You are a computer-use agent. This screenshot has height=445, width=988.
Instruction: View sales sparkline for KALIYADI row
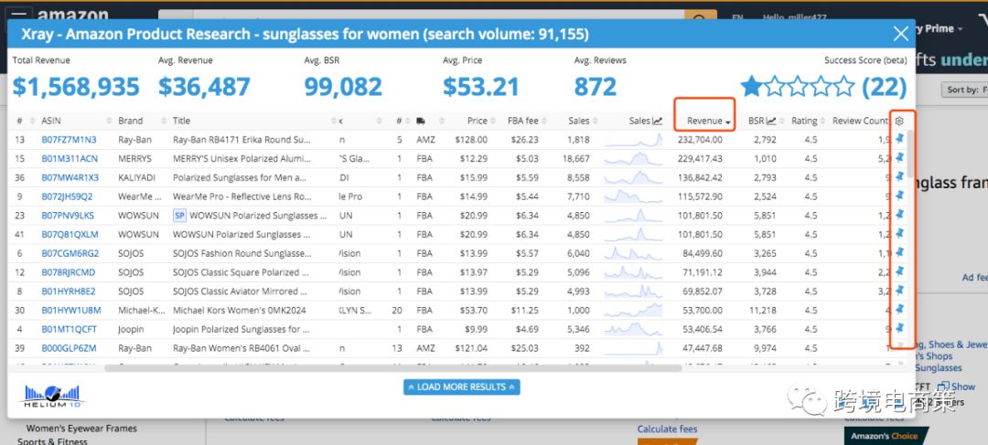(632, 177)
